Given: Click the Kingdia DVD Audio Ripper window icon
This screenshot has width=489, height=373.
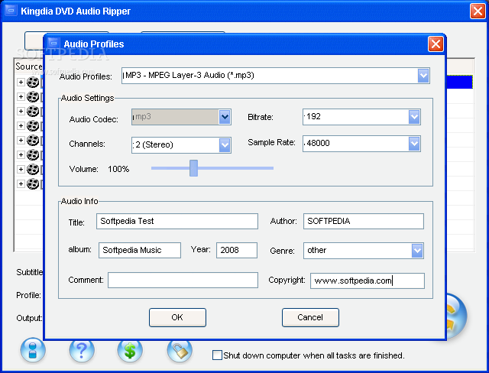Looking at the screenshot, I should pyautogui.click(x=11, y=11).
